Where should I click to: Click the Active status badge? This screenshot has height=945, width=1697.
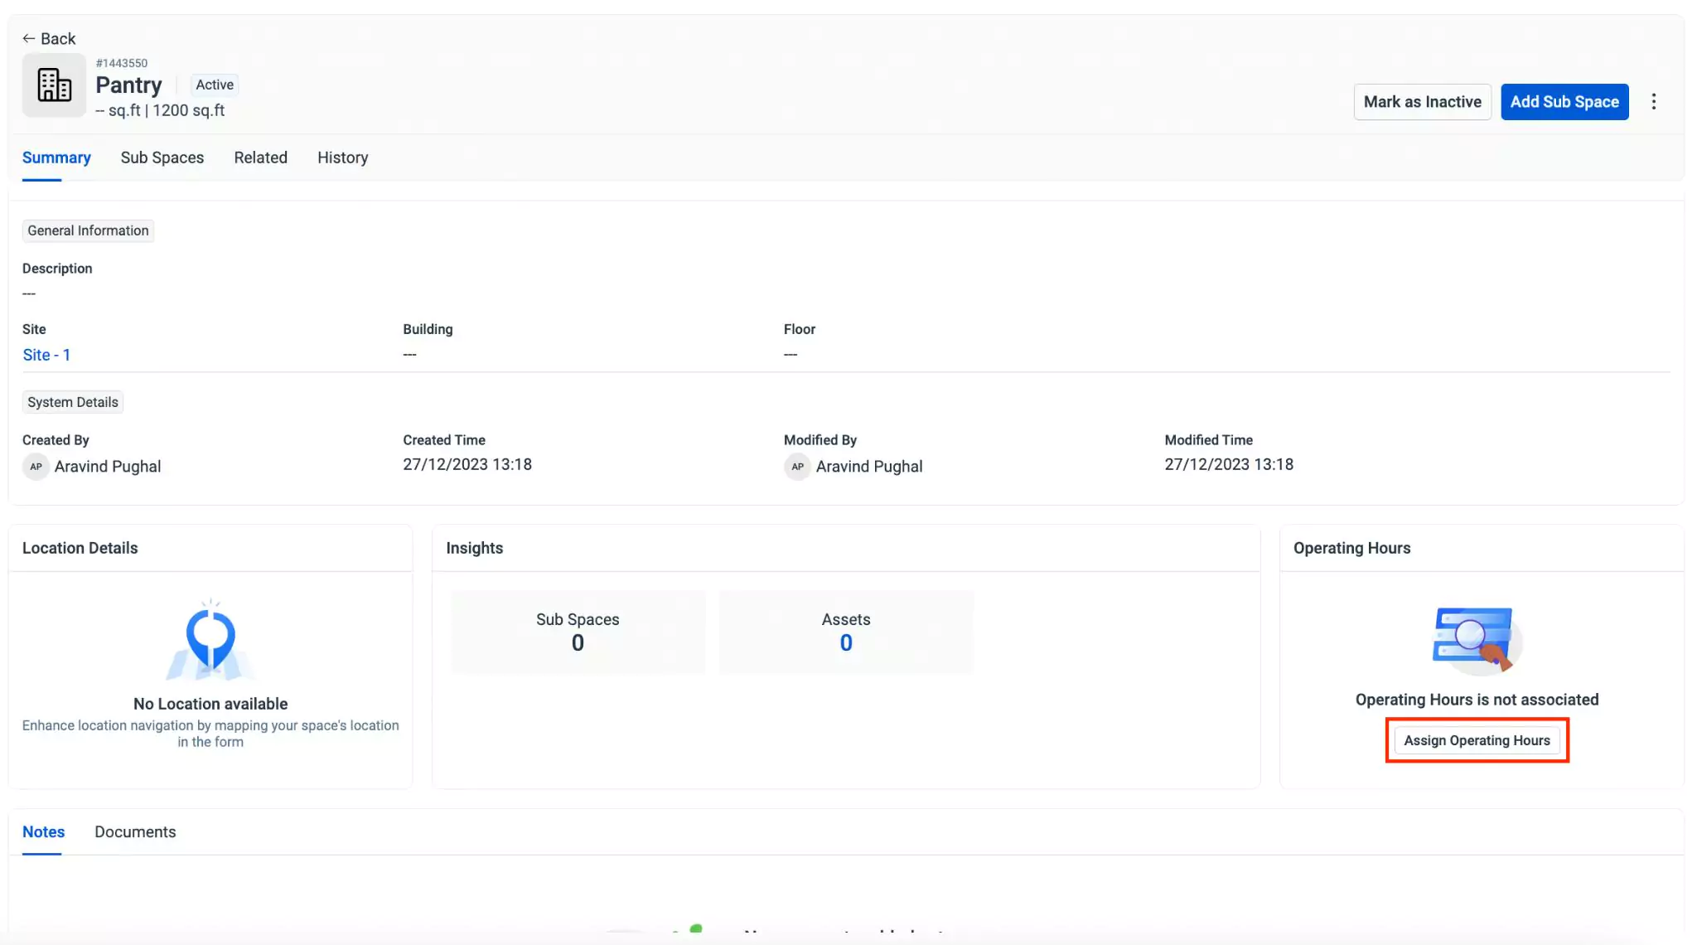coord(214,85)
